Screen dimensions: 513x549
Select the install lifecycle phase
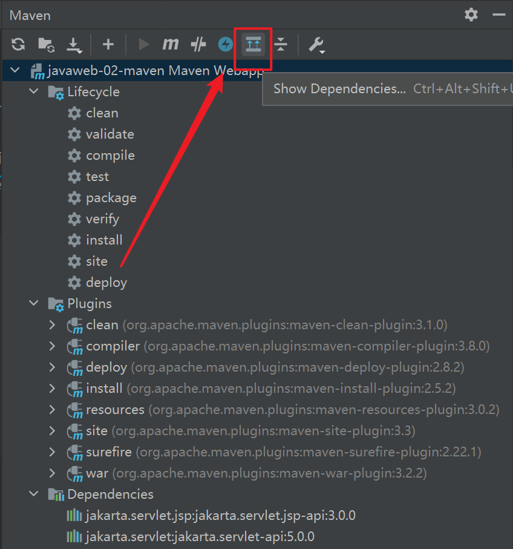point(104,240)
